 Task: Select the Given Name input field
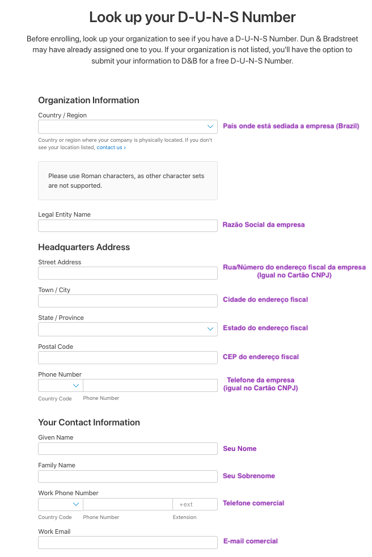pos(128,449)
